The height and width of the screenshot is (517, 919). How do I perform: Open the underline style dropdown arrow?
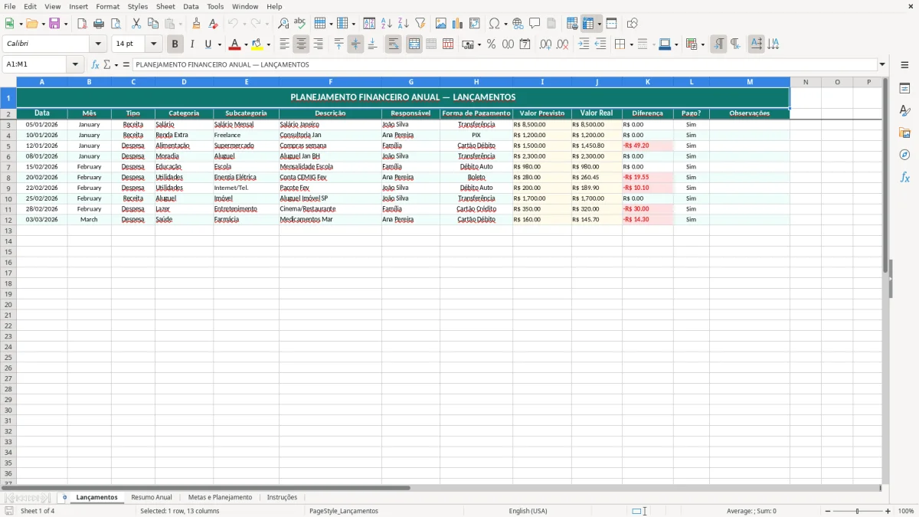click(219, 44)
